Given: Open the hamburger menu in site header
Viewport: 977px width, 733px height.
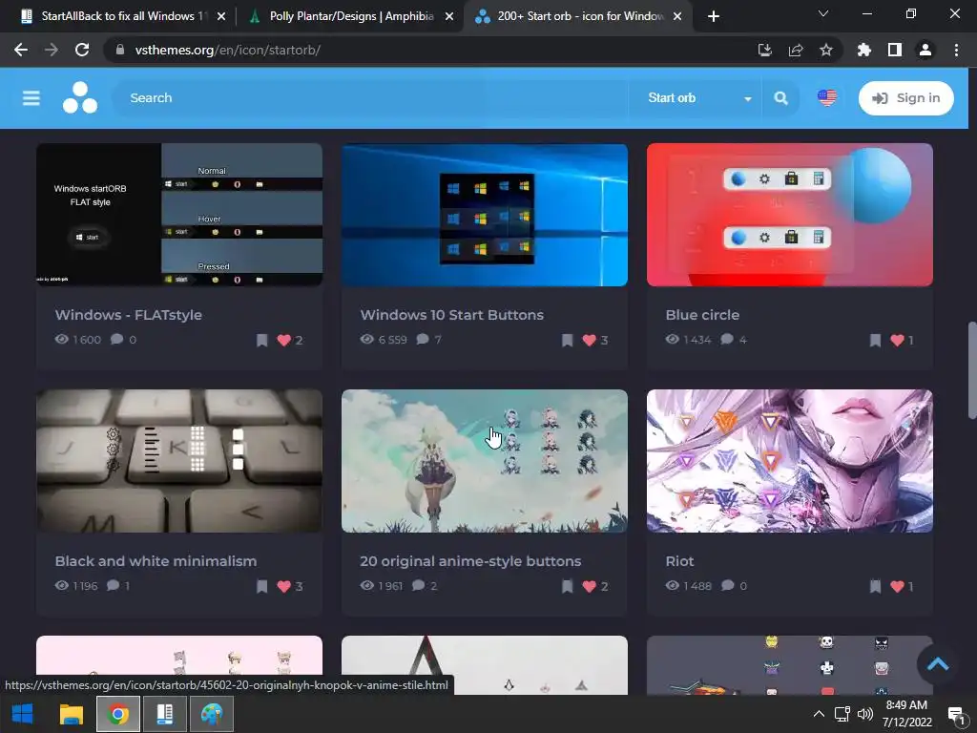Looking at the screenshot, I should pyautogui.click(x=31, y=98).
